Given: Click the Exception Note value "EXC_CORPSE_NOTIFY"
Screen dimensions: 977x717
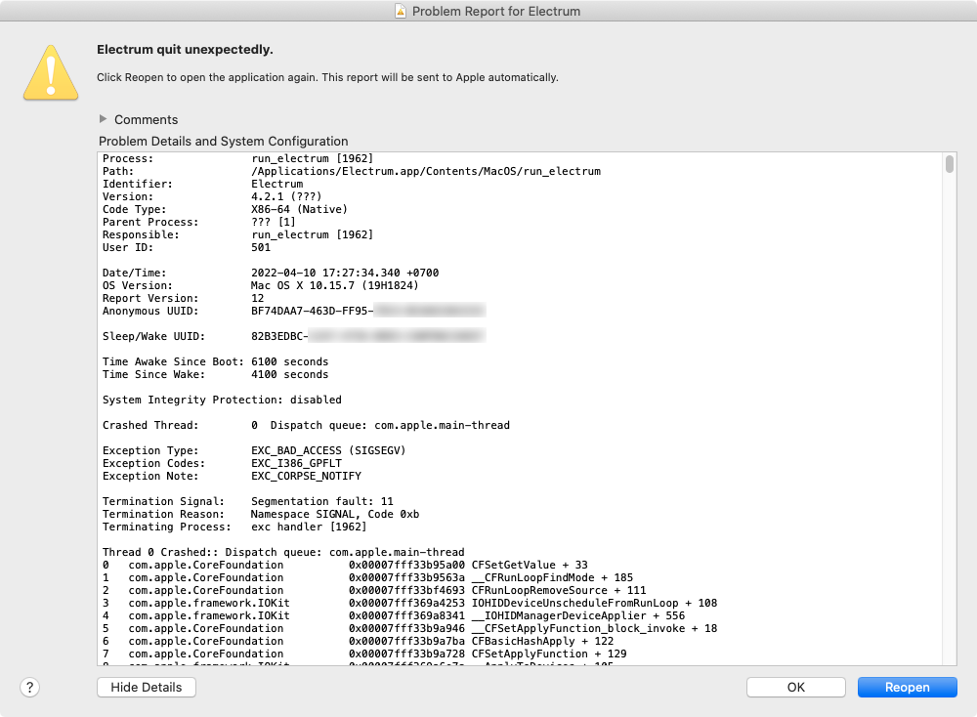Looking at the screenshot, I should (x=306, y=476).
